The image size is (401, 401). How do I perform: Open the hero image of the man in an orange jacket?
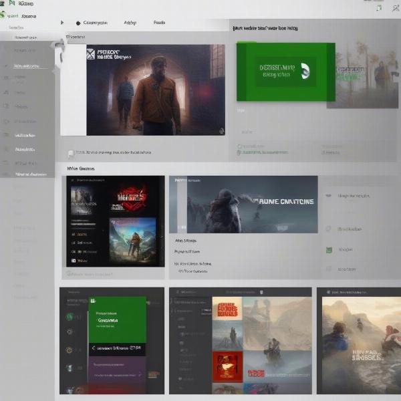(x=156, y=90)
